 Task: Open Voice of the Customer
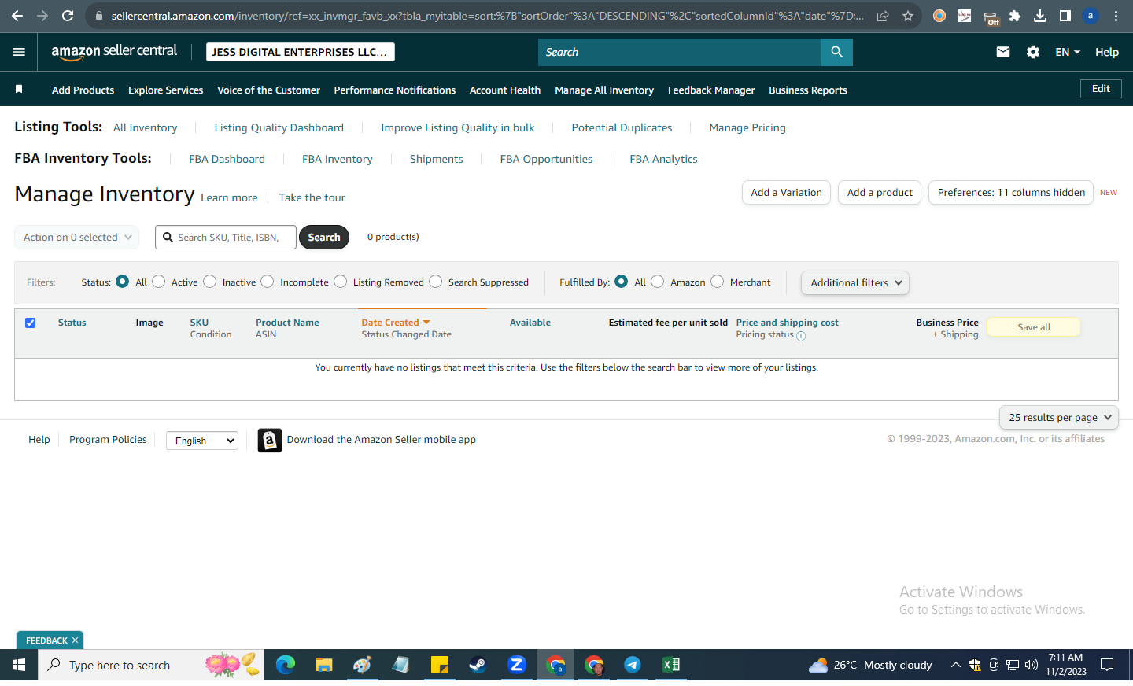[x=268, y=90]
